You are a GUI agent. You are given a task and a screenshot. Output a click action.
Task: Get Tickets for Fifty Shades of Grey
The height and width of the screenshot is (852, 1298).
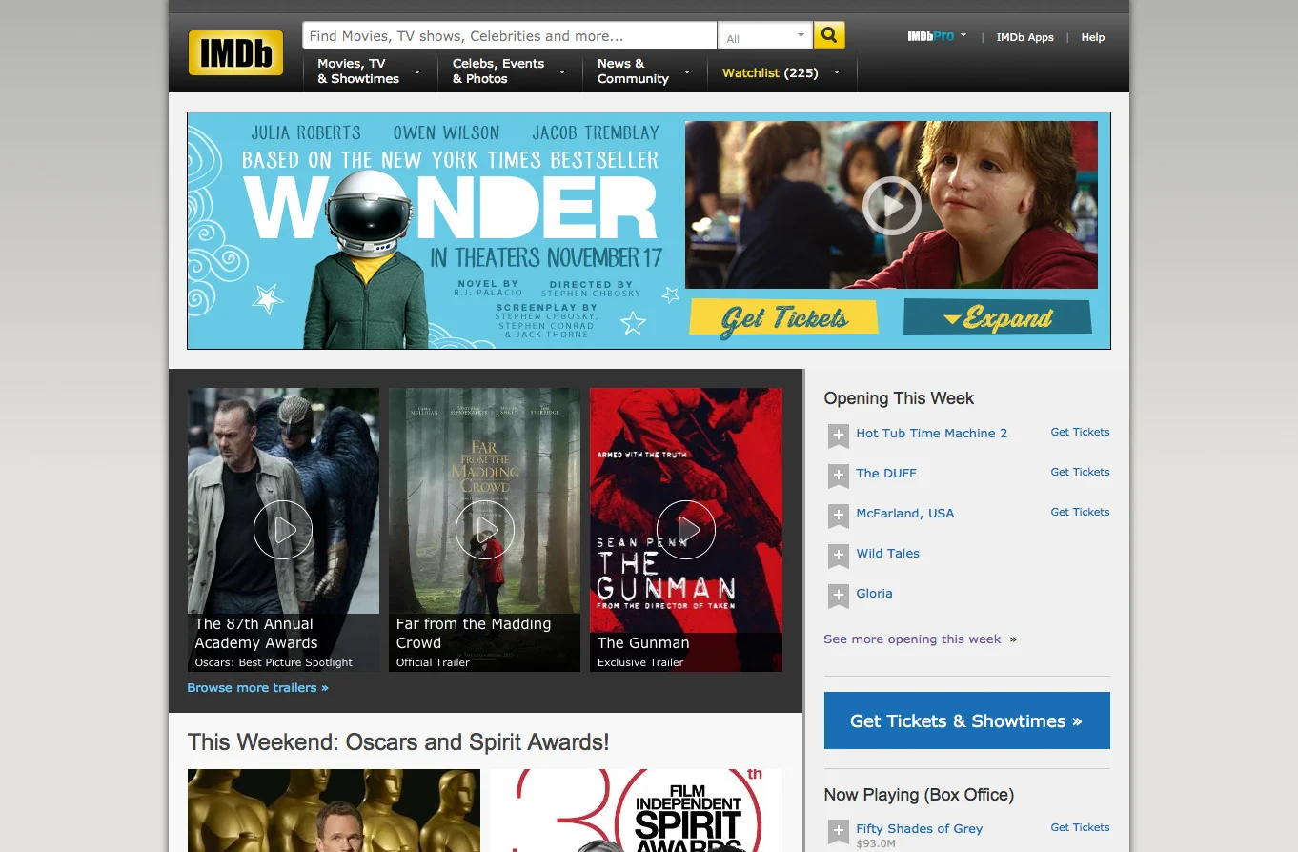(x=1080, y=827)
